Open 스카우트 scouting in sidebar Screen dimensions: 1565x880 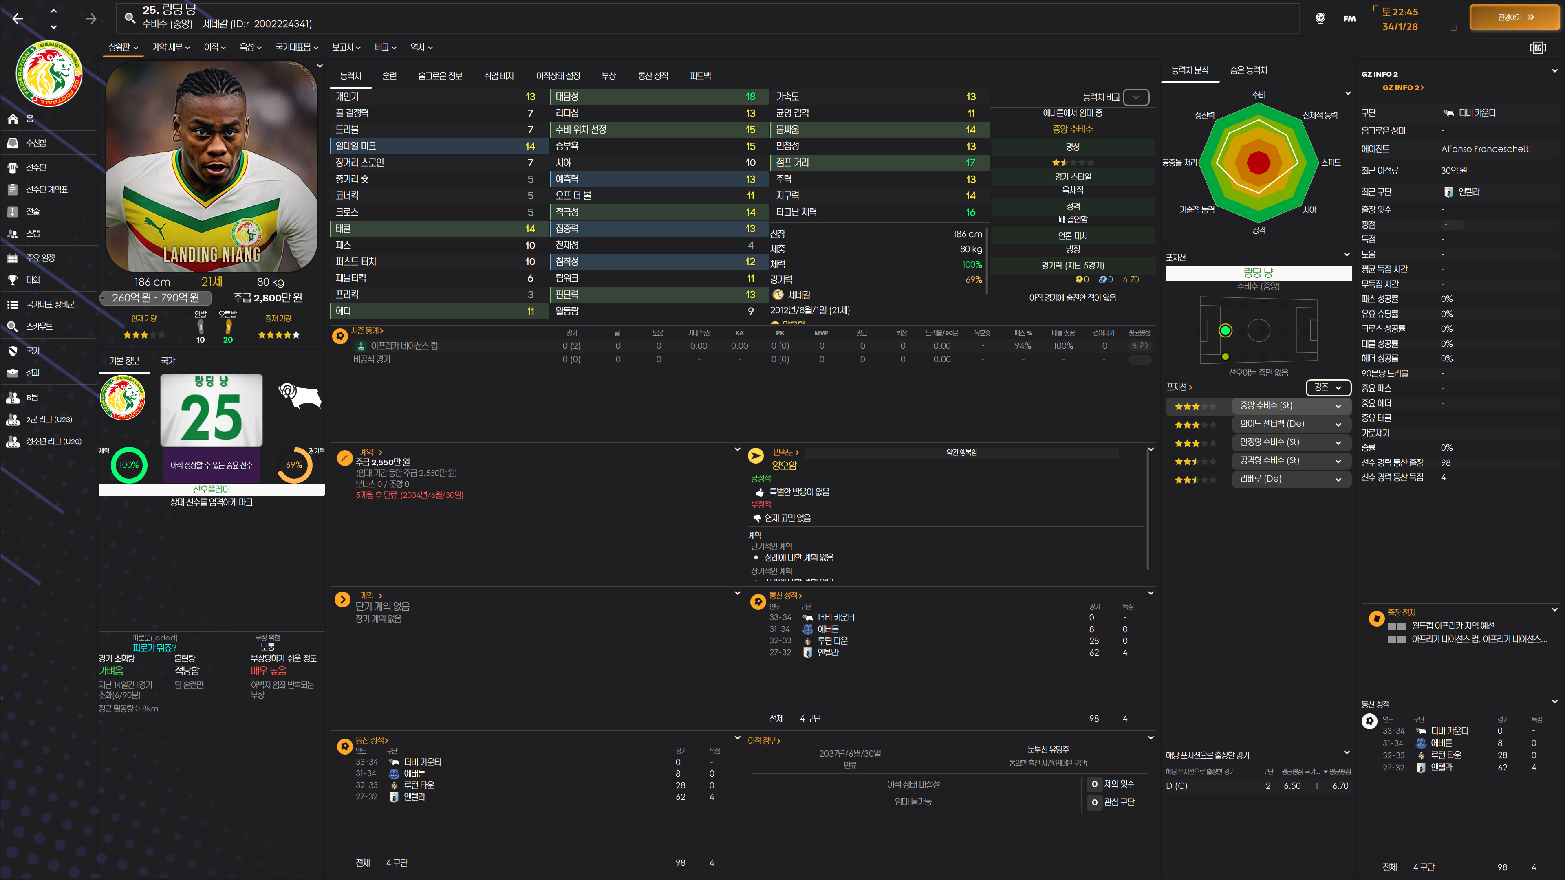[x=39, y=326]
